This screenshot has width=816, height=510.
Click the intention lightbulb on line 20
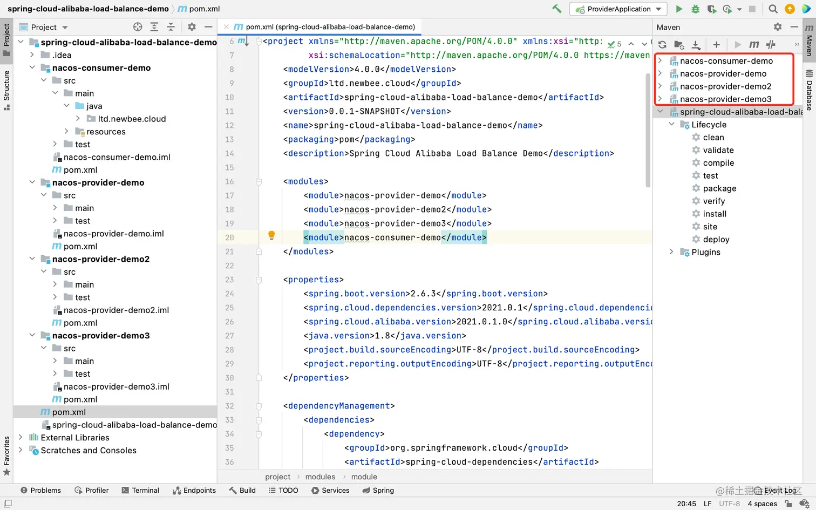pos(271,235)
